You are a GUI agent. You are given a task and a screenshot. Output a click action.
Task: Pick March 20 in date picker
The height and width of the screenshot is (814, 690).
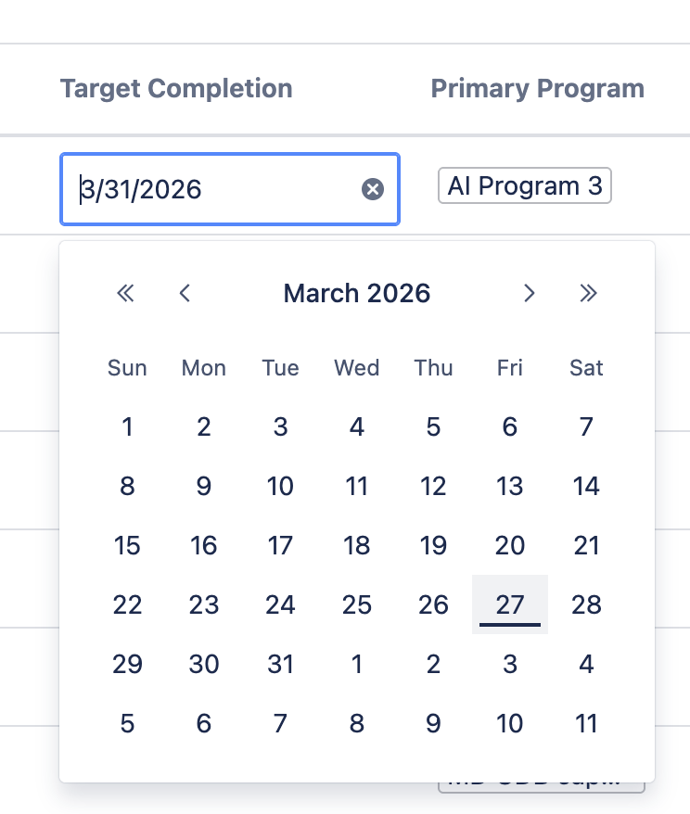pyautogui.click(x=510, y=545)
